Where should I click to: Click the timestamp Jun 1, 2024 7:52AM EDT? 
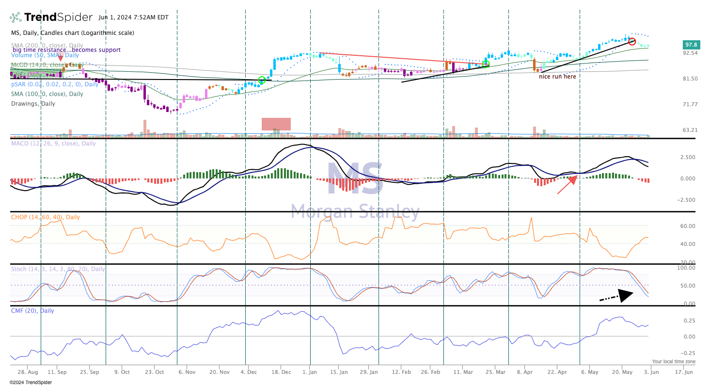(133, 17)
